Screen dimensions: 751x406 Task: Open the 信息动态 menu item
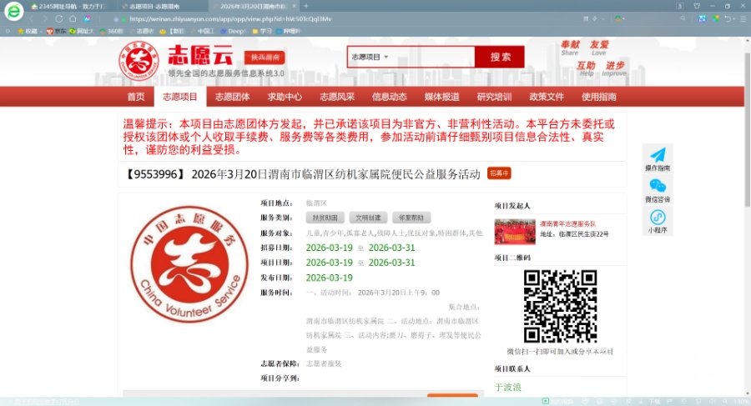pyautogui.click(x=389, y=97)
